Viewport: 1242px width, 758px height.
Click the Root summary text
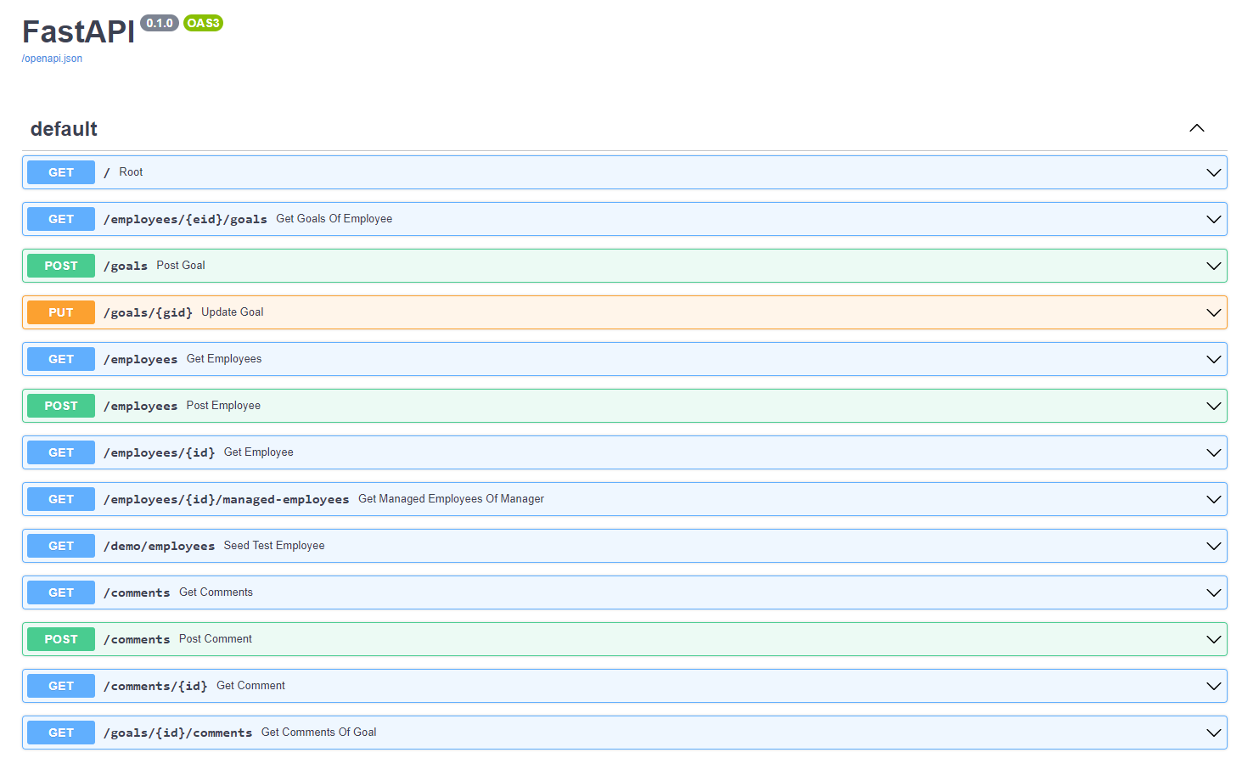131,171
